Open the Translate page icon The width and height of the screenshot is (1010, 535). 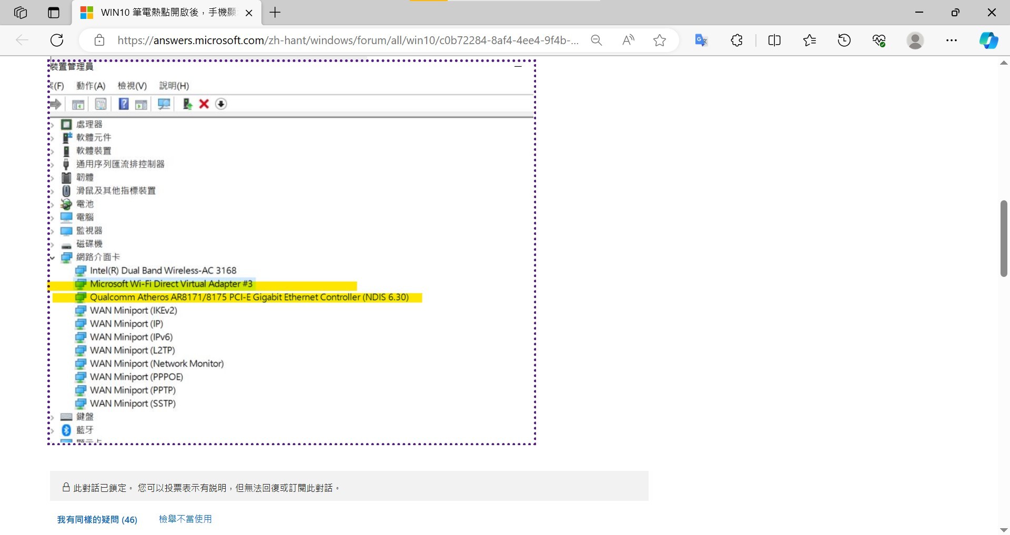[x=701, y=40]
